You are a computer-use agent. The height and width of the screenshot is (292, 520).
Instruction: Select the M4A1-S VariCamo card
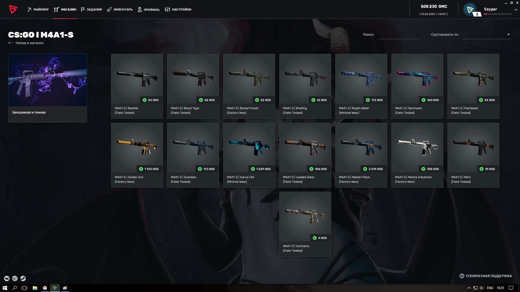[305, 224]
